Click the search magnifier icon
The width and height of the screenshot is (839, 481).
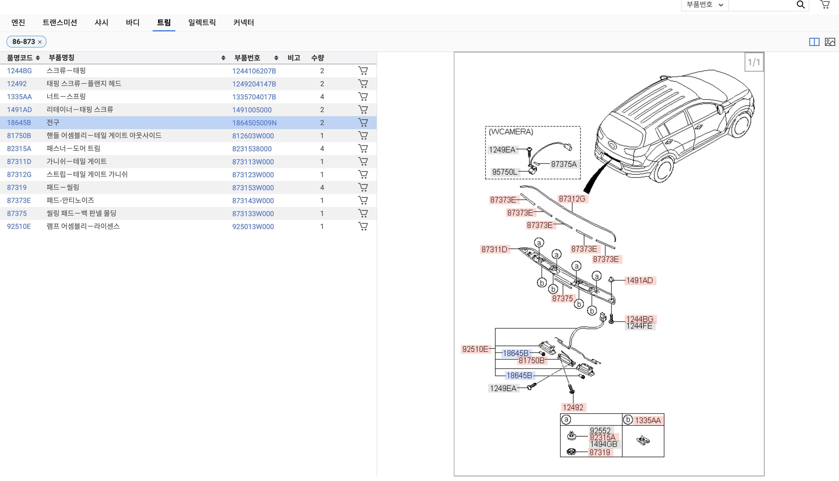coord(800,5)
